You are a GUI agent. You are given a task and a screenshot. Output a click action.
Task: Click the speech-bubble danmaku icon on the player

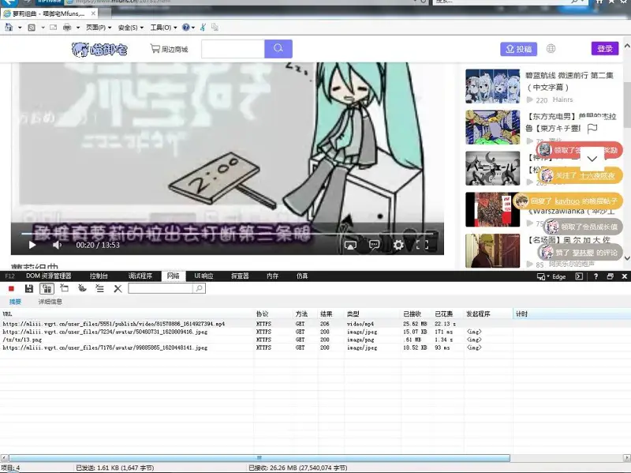pyautogui.click(x=374, y=245)
